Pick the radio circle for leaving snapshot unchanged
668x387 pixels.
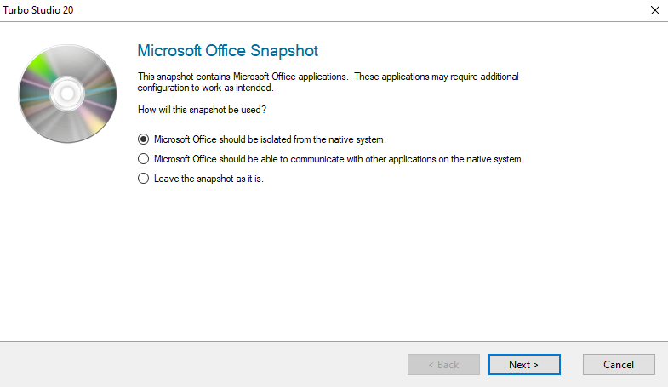pos(143,179)
